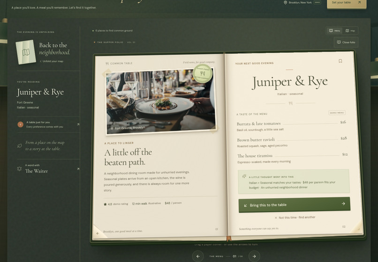Click the location pin icon beside Brooklyn, New York
The image size is (378, 262).
tap(286, 2)
